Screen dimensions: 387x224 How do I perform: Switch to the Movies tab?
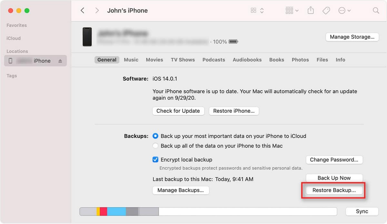[x=154, y=60]
